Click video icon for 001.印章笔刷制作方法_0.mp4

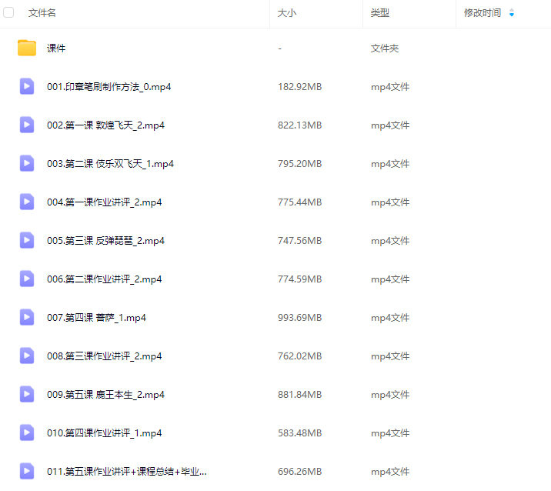(x=27, y=86)
